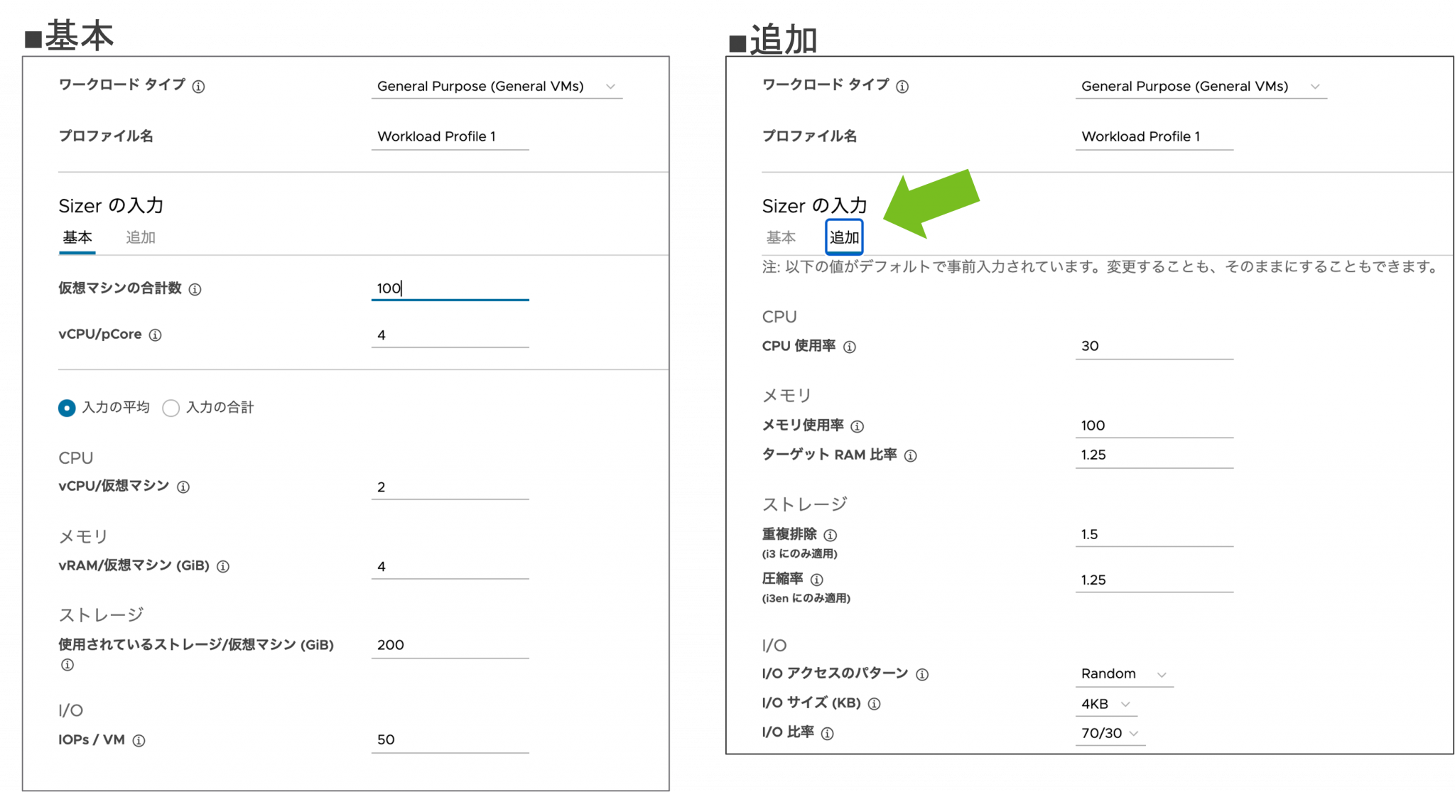Show help for vRAM/仮想マシン (GiB)
1455x792 pixels.
coord(225,567)
